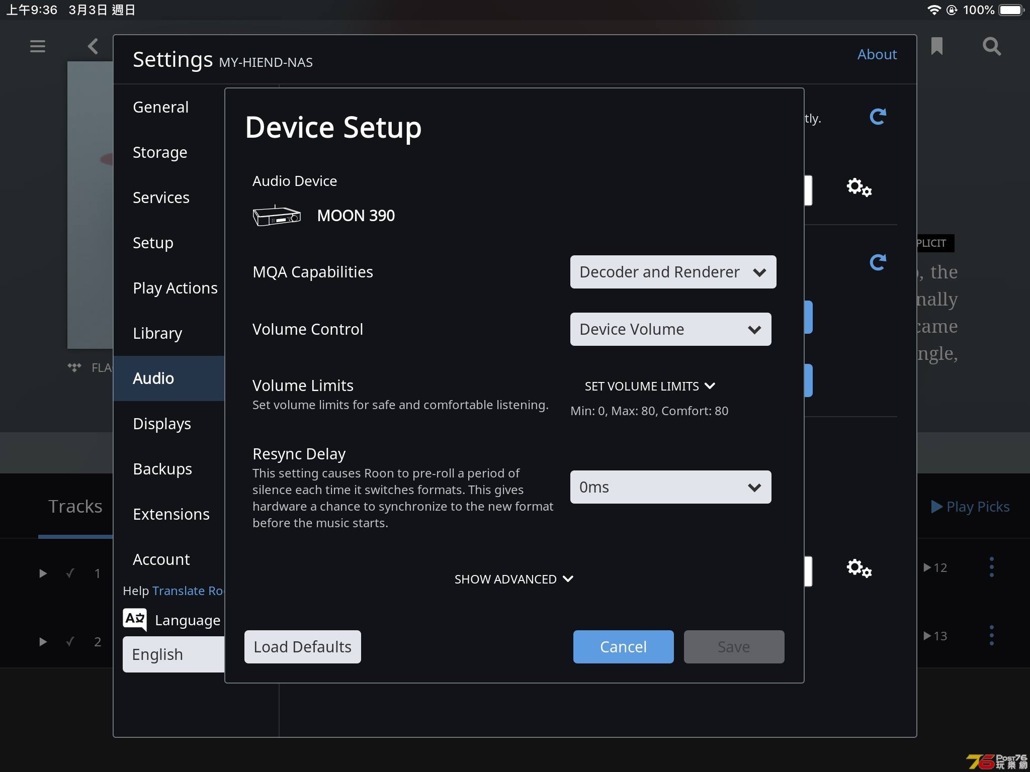1030x772 pixels.
Task: Click the gear icon next to upper zone
Action: pyautogui.click(x=858, y=187)
